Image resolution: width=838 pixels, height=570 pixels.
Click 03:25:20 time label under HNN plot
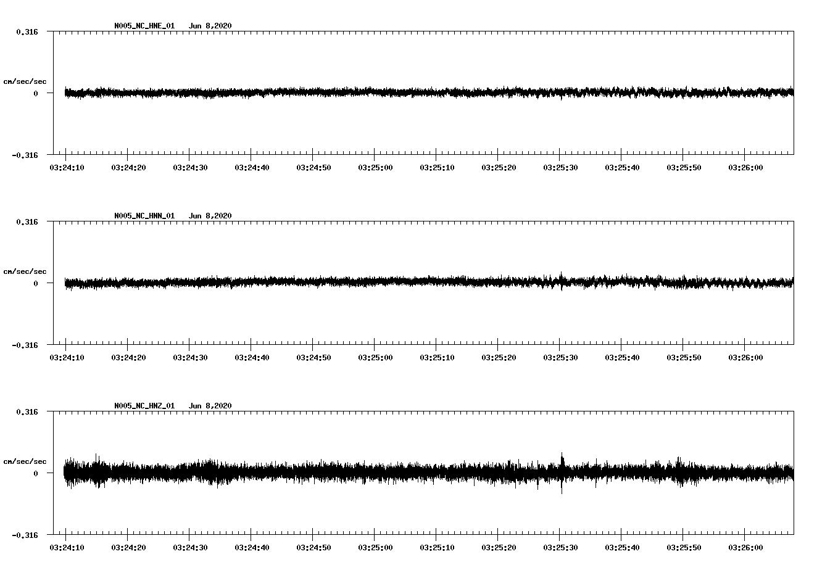pyautogui.click(x=499, y=358)
